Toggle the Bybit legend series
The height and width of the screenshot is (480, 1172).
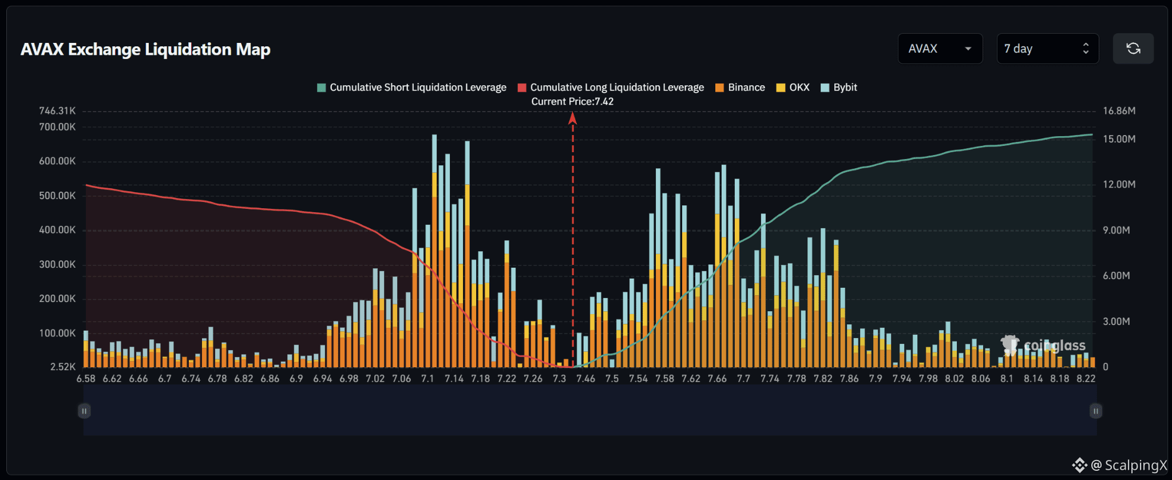click(x=839, y=88)
